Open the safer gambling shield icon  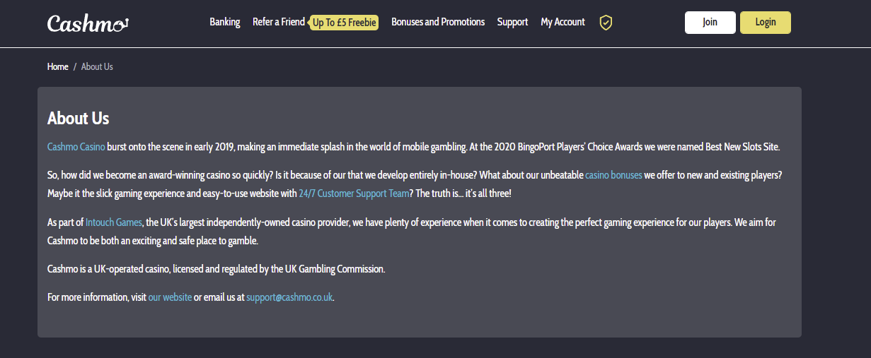pos(606,23)
